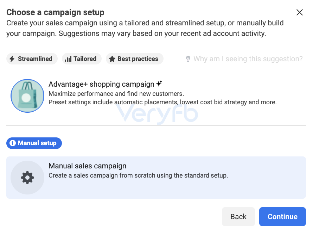313x229 pixels.
Task: Click the info icon on Manual setup
Action: coord(13,143)
